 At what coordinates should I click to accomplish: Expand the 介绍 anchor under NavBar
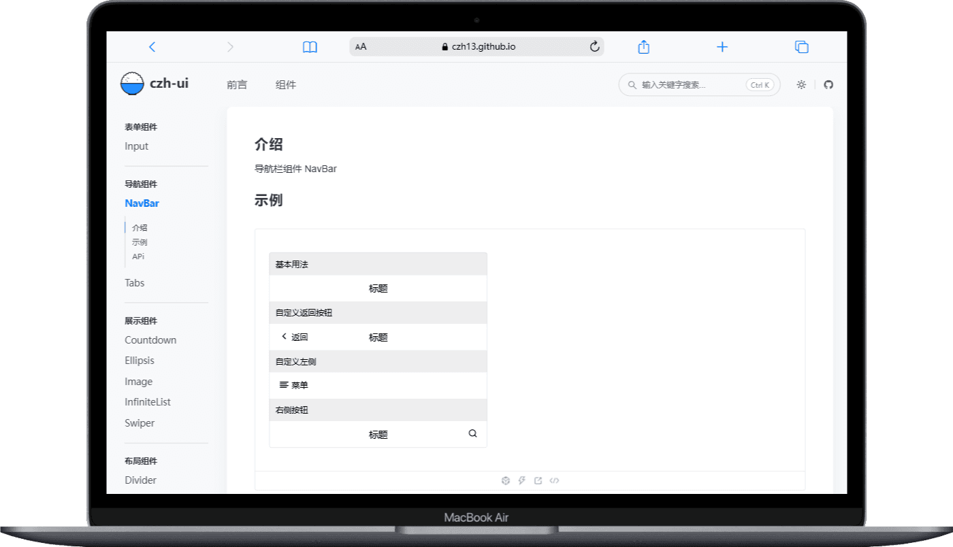point(139,227)
